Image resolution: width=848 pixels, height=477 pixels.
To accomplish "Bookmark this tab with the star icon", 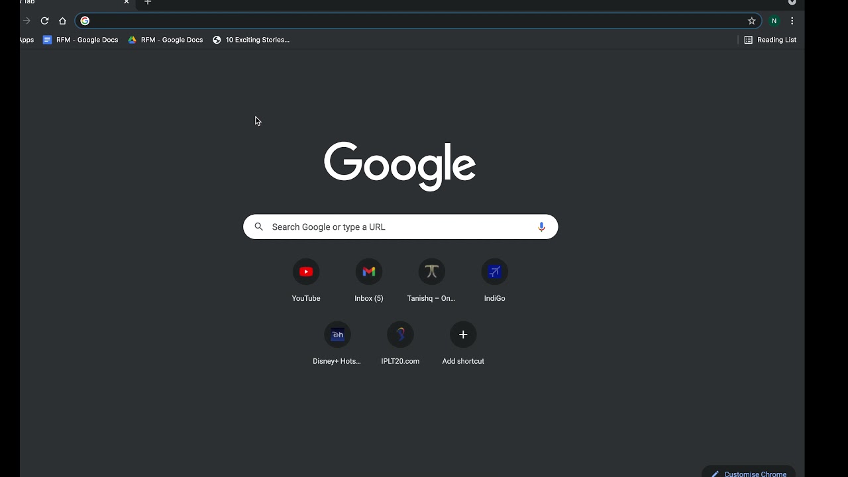I will coord(751,21).
